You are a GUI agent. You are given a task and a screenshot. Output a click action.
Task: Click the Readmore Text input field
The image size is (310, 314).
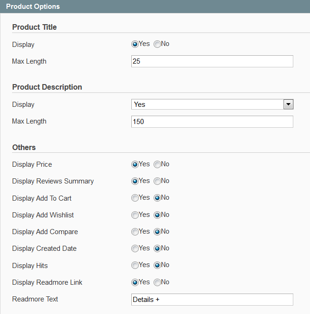[x=212, y=300]
